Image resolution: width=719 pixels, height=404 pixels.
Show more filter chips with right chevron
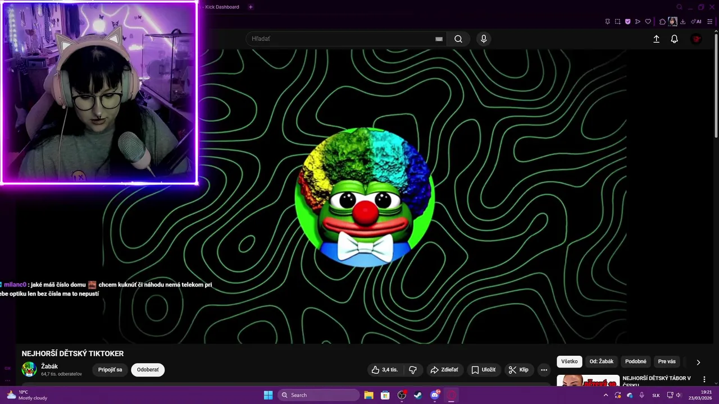(698, 362)
